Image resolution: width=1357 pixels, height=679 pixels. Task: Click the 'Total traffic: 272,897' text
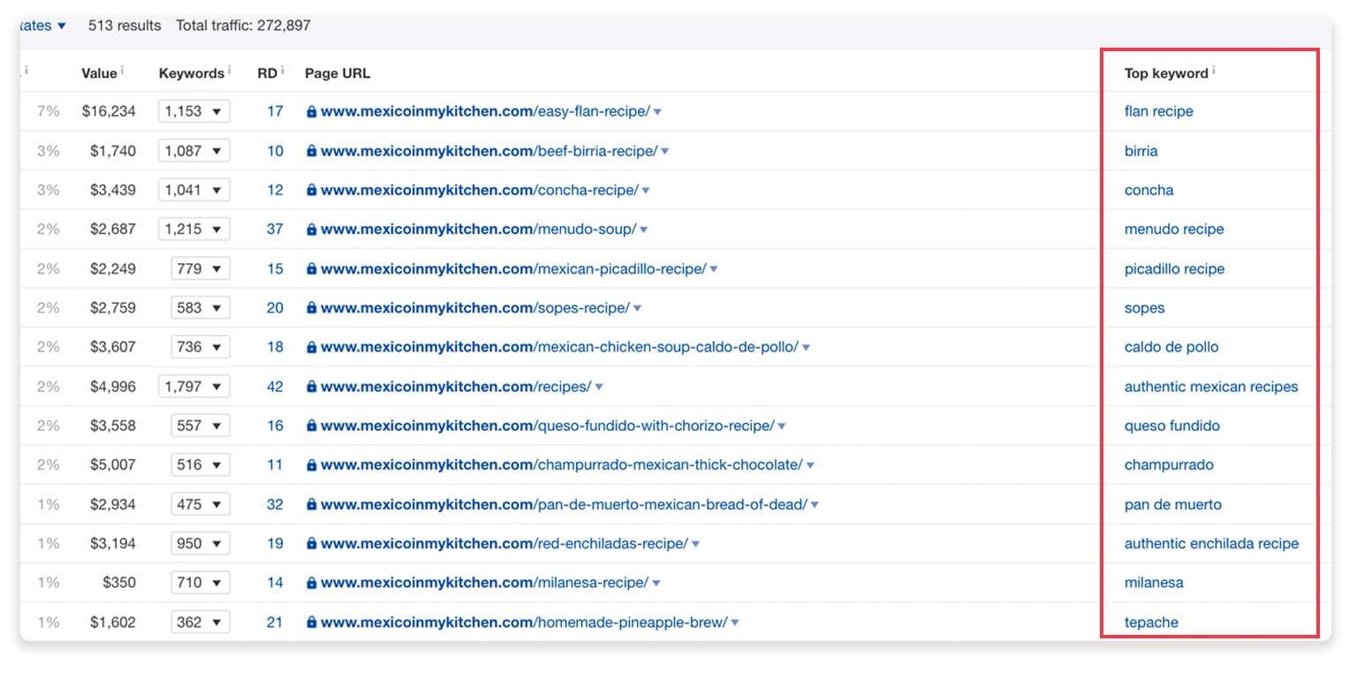pyautogui.click(x=243, y=25)
